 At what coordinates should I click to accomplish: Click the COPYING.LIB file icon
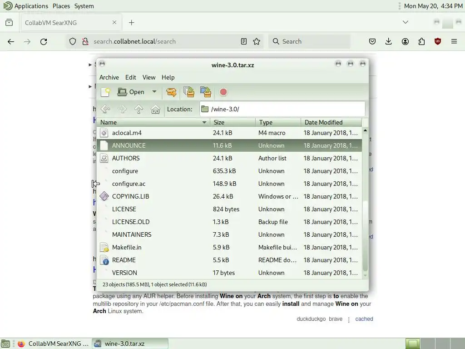pyautogui.click(x=104, y=196)
